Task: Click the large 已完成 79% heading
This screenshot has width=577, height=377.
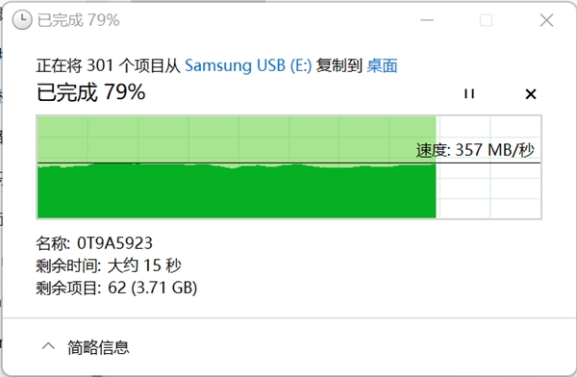Action: 91,92
